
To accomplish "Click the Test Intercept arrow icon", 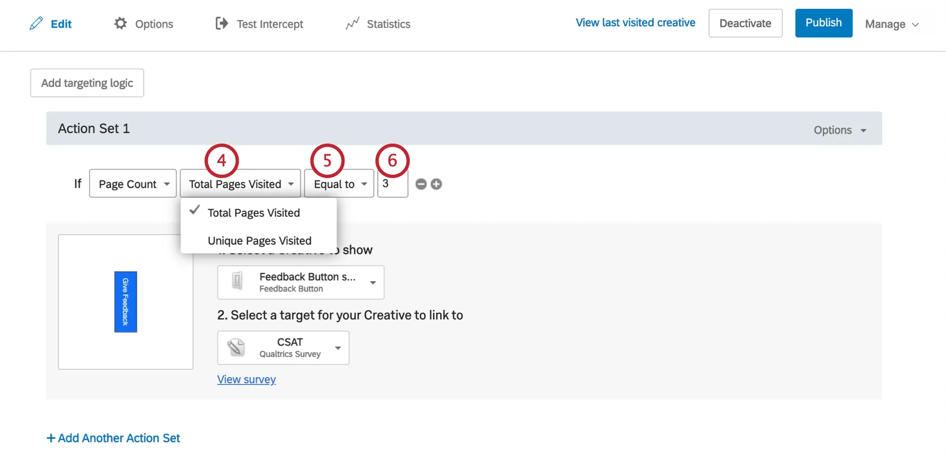I will (x=221, y=23).
